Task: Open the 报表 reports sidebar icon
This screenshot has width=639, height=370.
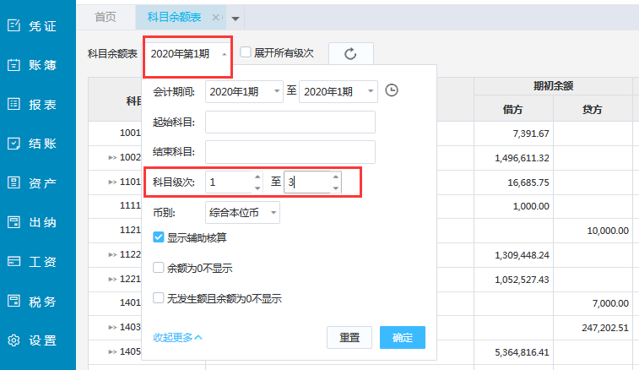Action: tap(14, 104)
